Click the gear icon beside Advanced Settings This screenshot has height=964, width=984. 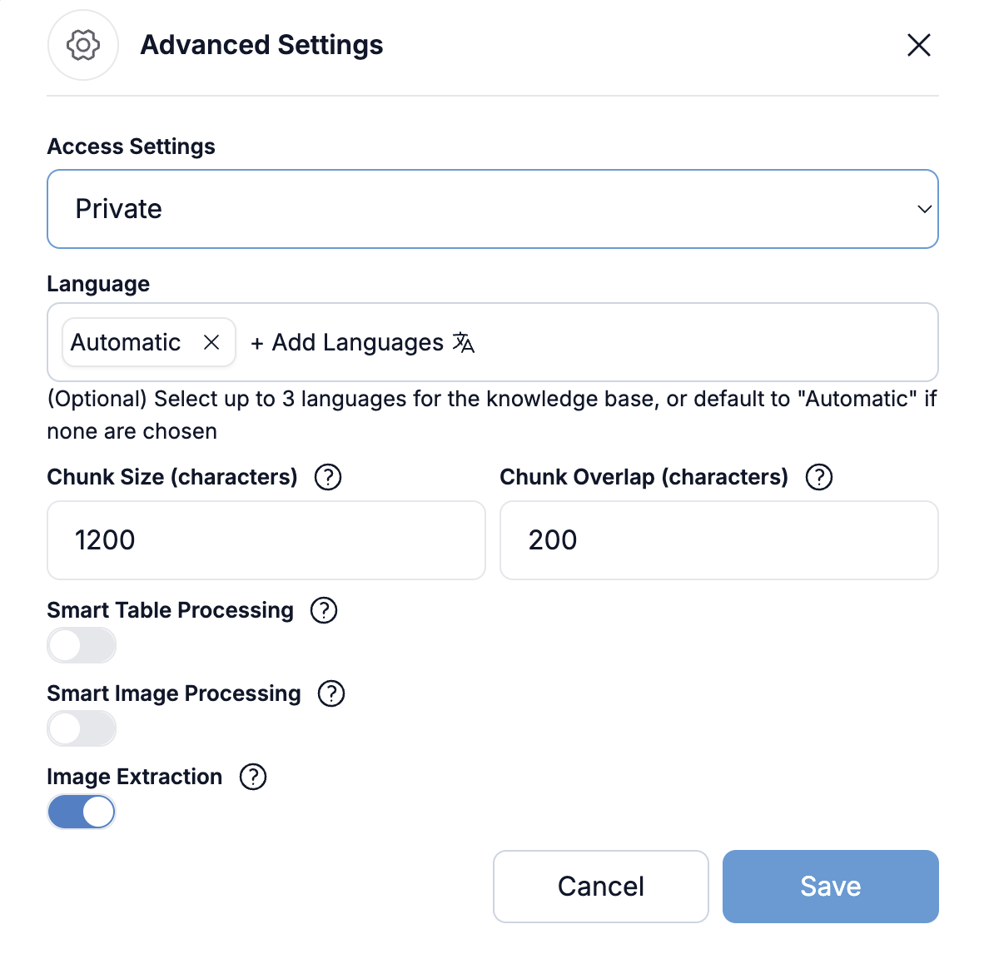pos(83,45)
